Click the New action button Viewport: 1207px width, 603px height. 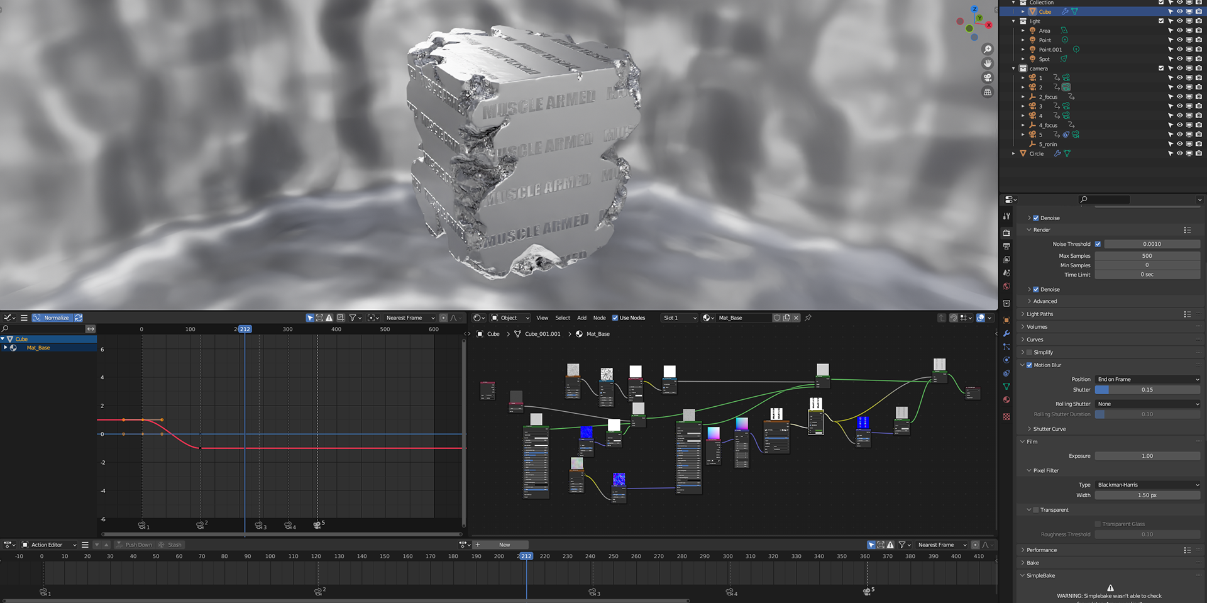pyautogui.click(x=505, y=545)
